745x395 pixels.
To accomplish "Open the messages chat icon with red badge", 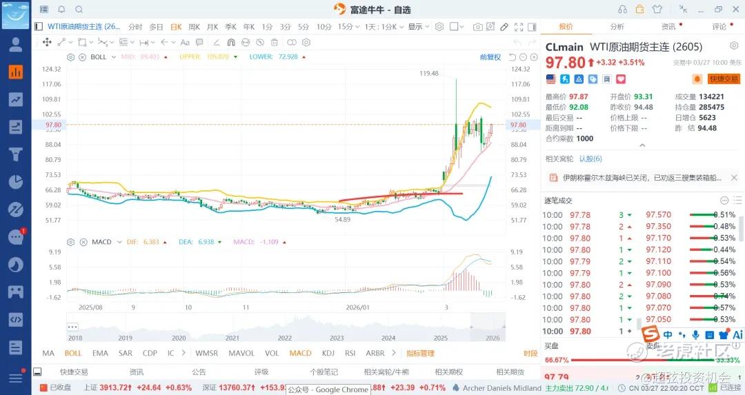I will click(16, 236).
